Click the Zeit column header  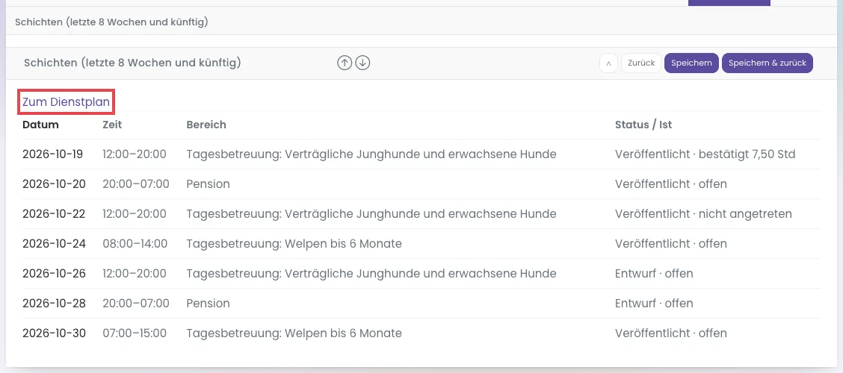tap(112, 125)
